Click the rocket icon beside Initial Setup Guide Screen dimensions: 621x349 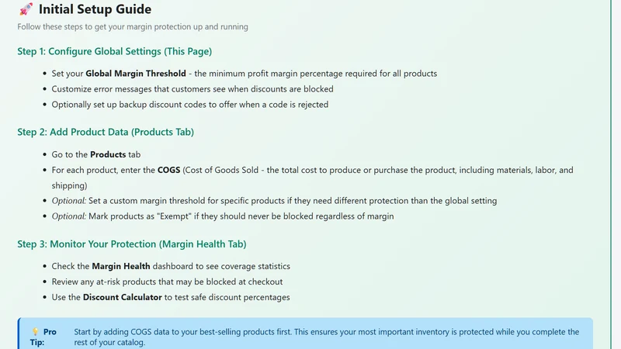click(x=26, y=9)
